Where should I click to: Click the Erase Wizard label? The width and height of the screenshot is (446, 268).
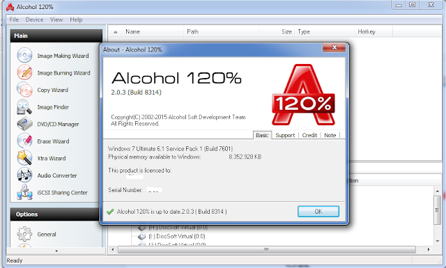[53, 141]
